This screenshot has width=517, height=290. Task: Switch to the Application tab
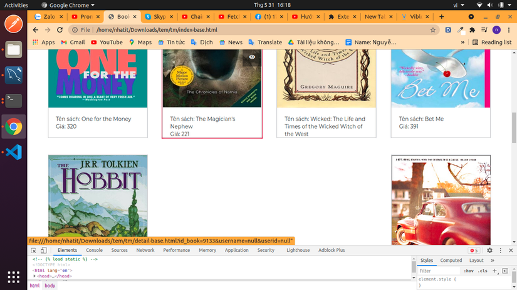coord(237,250)
